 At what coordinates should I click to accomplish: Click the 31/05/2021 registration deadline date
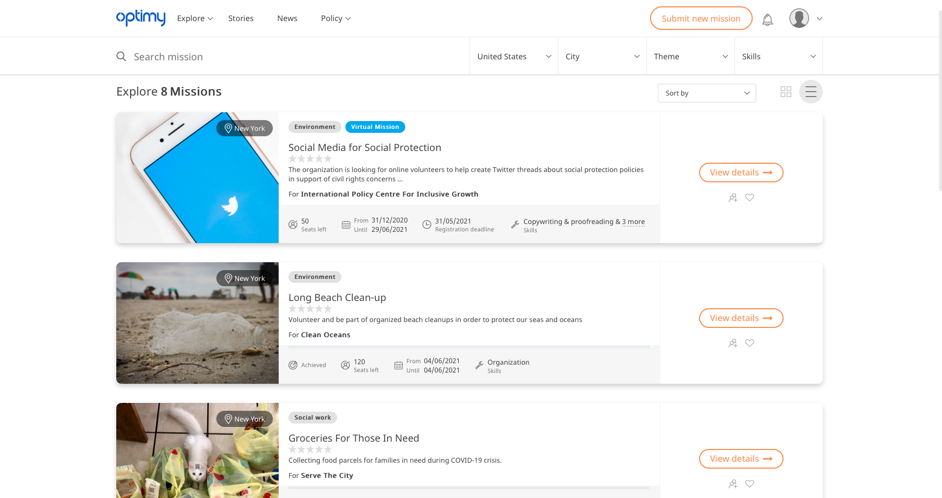point(453,221)
